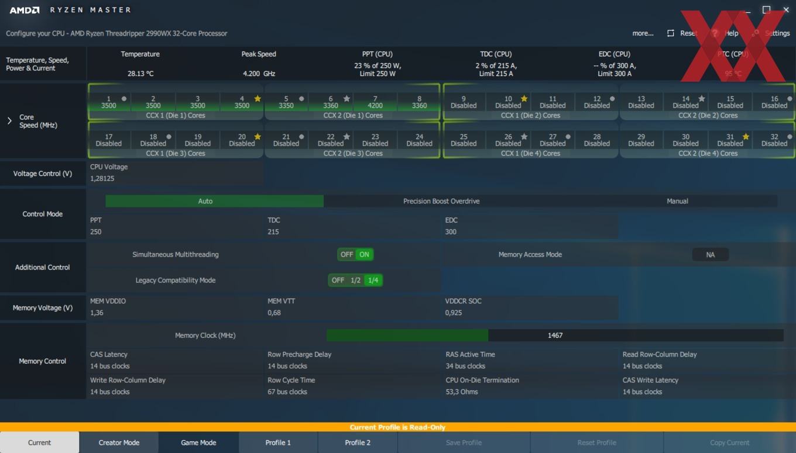This screenshot has width=796, height=453.
Task: Click the MEM VTT value field
Action: coord(354,313)
